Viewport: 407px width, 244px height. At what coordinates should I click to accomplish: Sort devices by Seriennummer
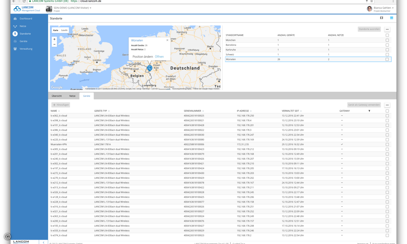coord(194,111)
